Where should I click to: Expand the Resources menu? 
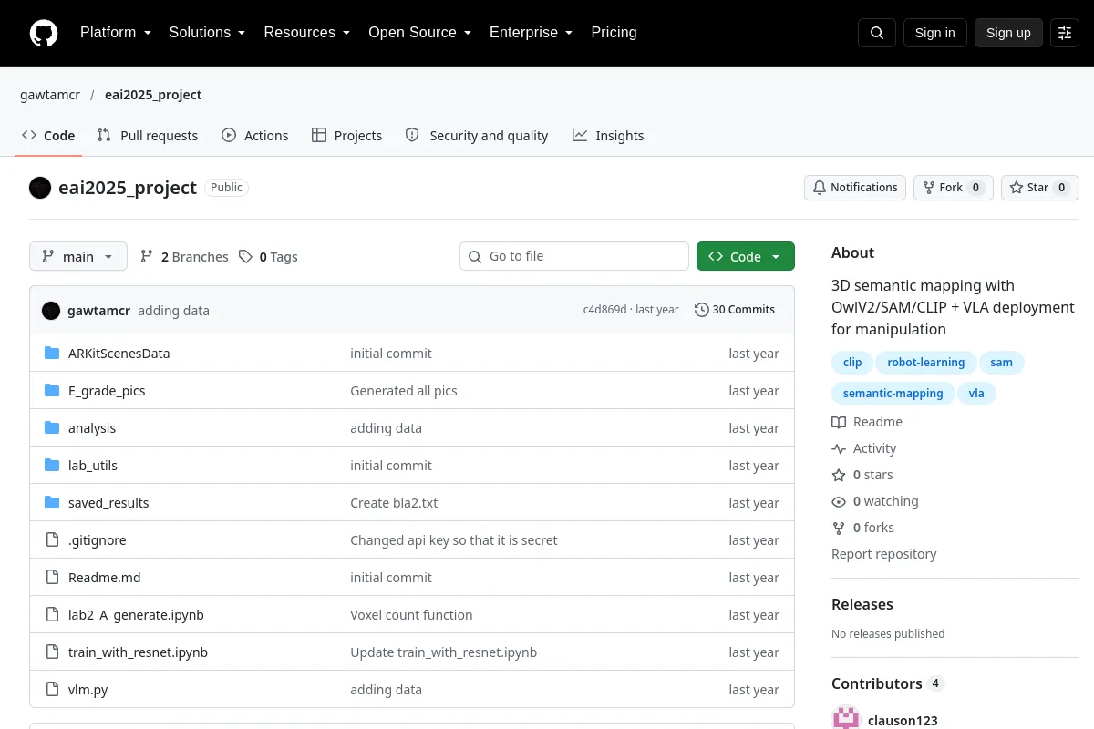(307, 33)
